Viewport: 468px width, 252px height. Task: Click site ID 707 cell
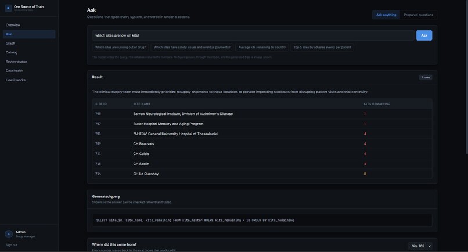[98, 124]
